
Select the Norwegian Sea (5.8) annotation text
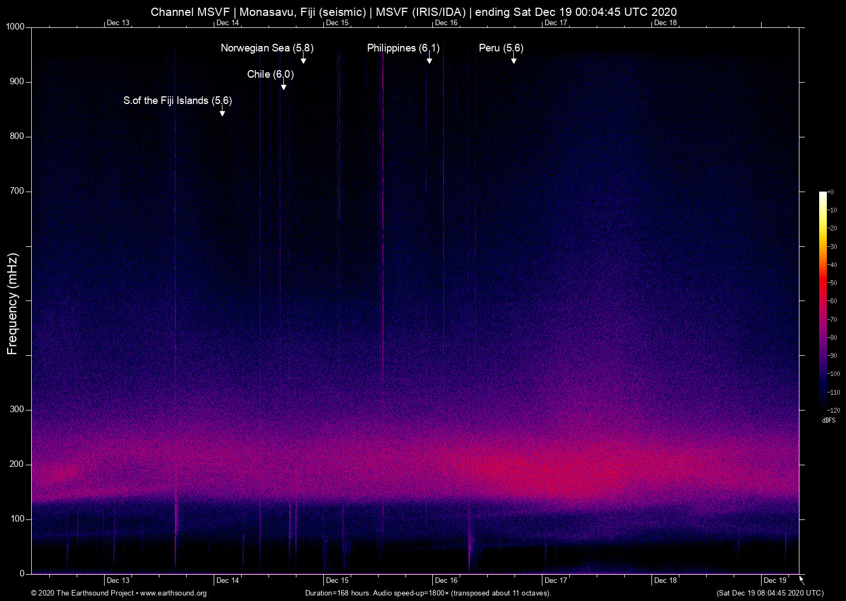[x=267, y=48]
